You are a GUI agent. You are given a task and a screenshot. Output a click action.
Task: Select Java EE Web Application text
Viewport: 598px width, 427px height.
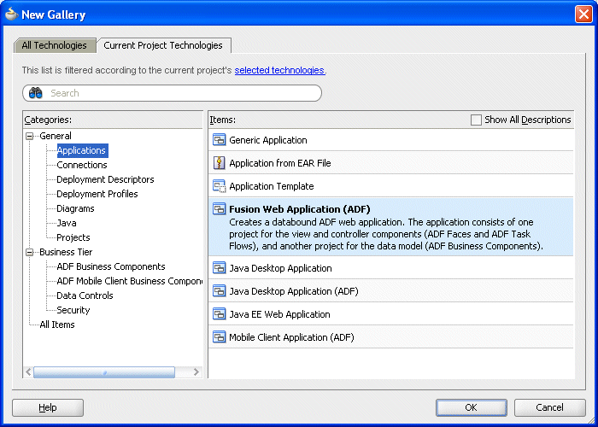coord(279,314)
